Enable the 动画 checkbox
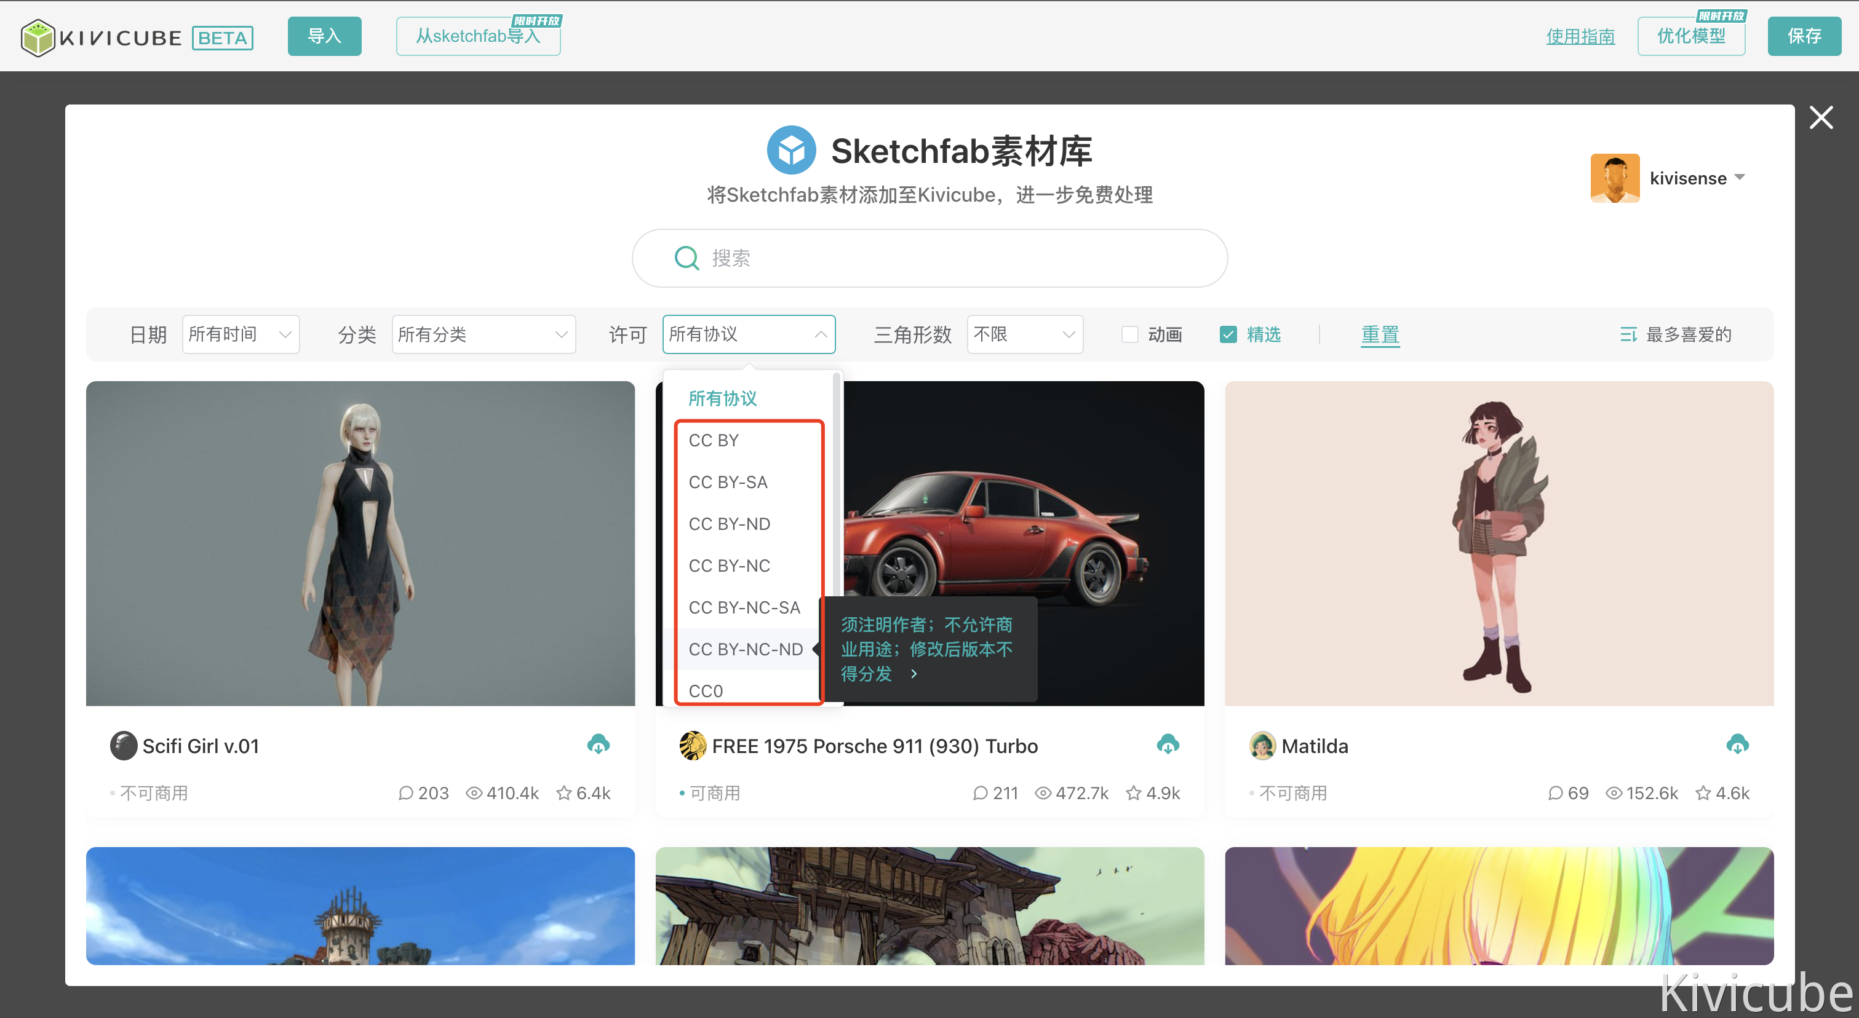This screenshot has width=1859, height=1018. click(x=1129, y=334)
